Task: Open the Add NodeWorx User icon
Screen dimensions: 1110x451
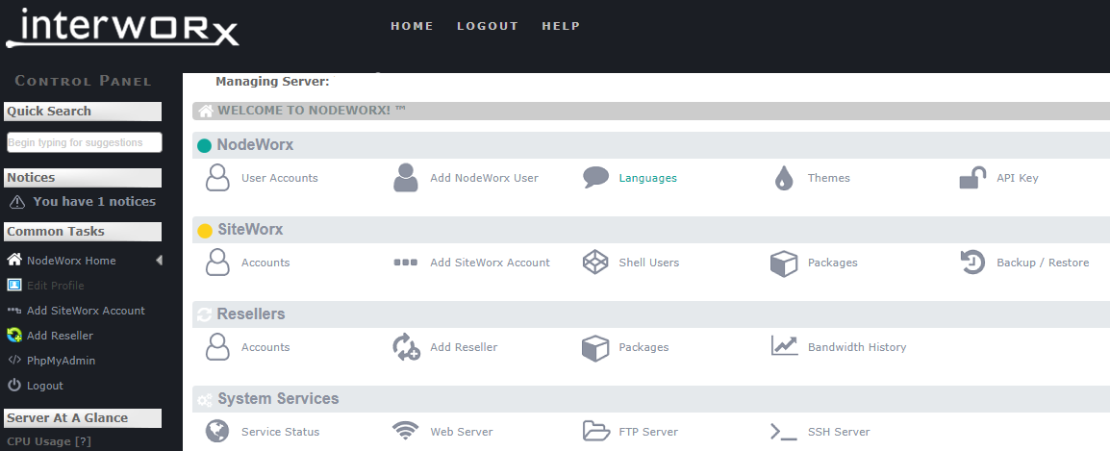Action: tap(407, 178)
